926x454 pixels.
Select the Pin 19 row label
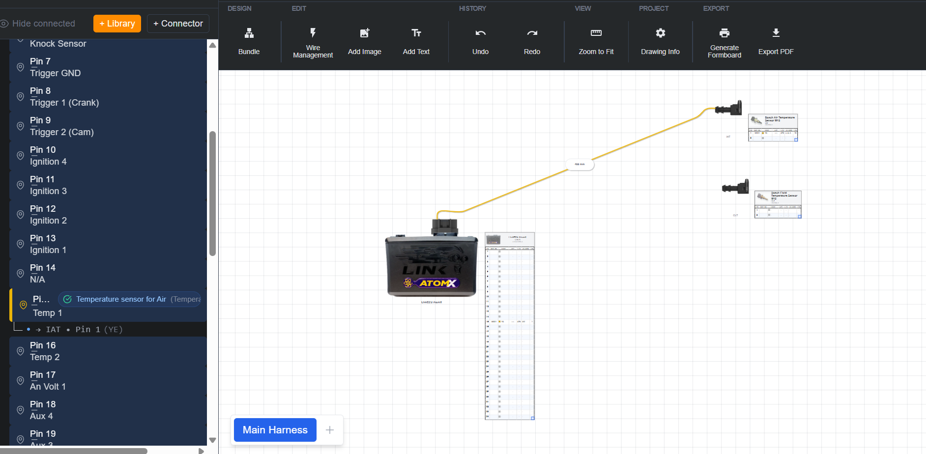pos(43,434)
